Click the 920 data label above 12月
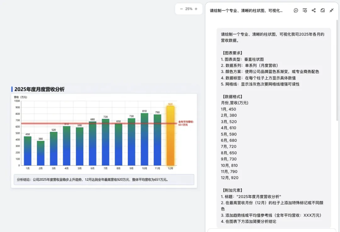The image size is (340, 232). pos(170,104)
